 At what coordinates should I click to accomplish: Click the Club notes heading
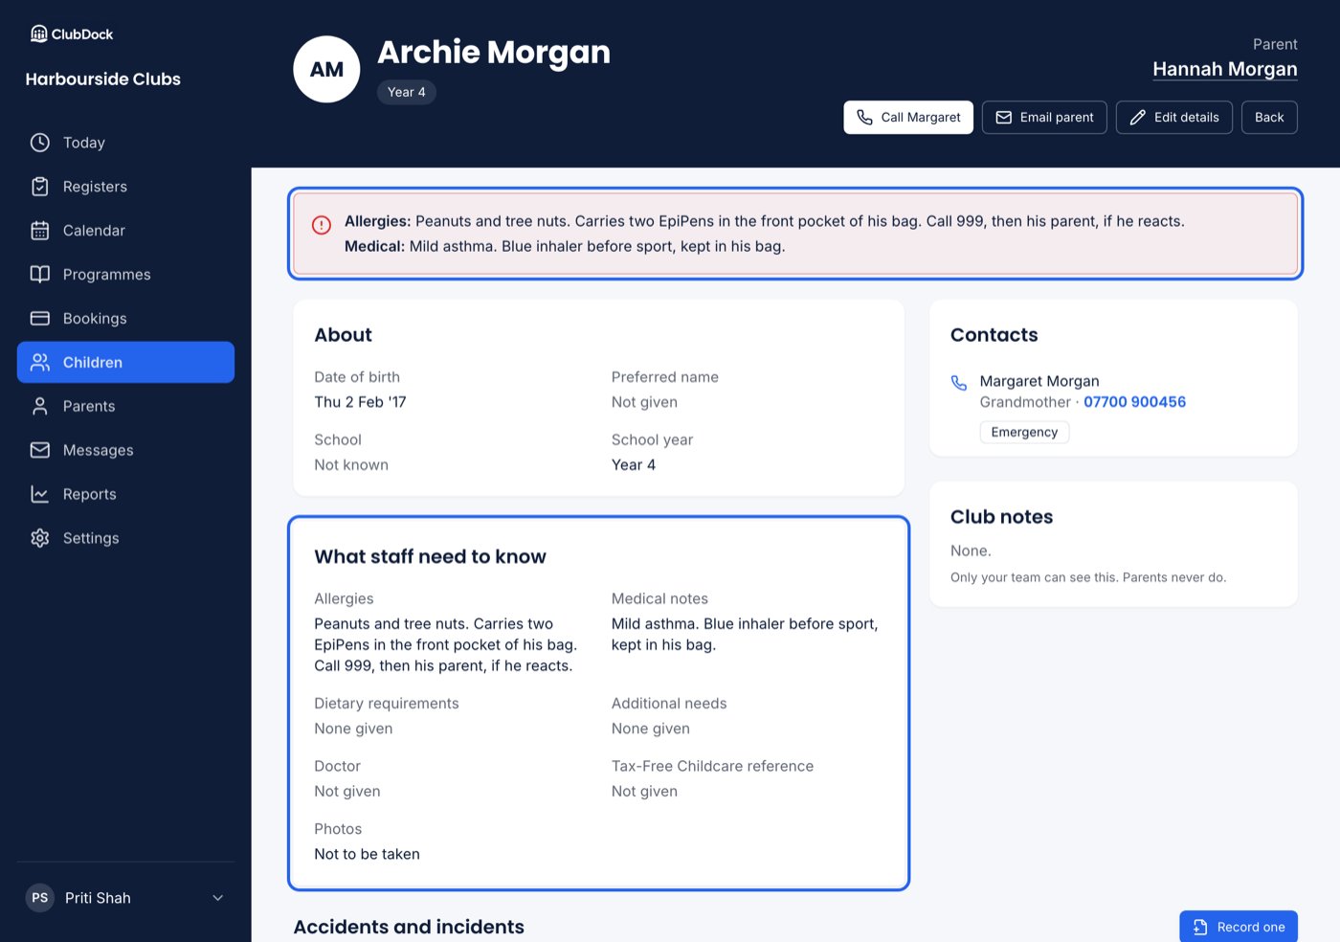click(x=1001, y=517)
